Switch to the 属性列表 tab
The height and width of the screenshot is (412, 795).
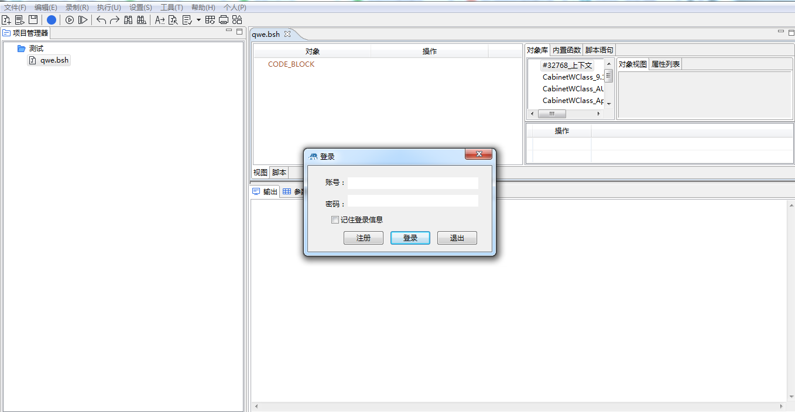[666, 64]
